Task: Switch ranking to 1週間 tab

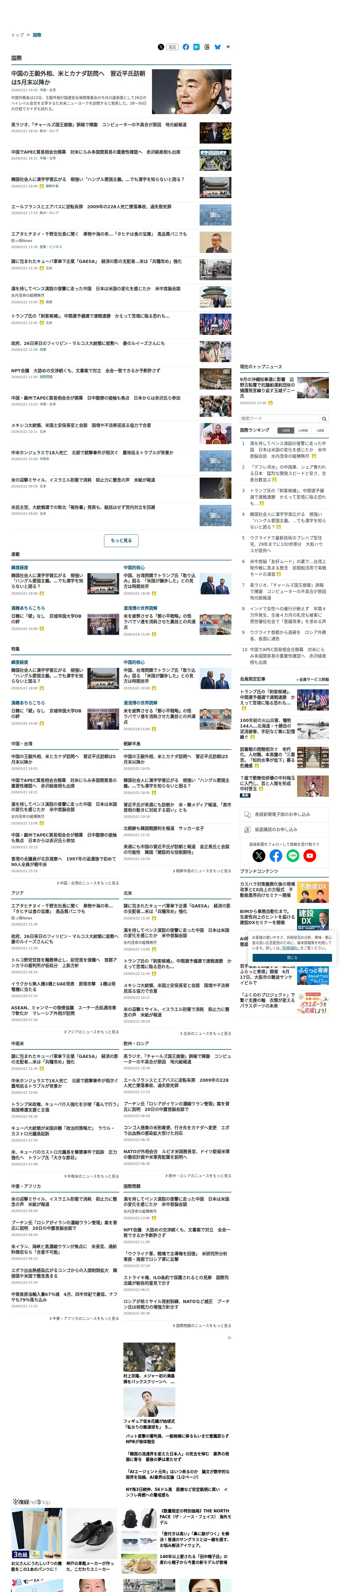Action: pyautogui.click(x=320, y=430)
